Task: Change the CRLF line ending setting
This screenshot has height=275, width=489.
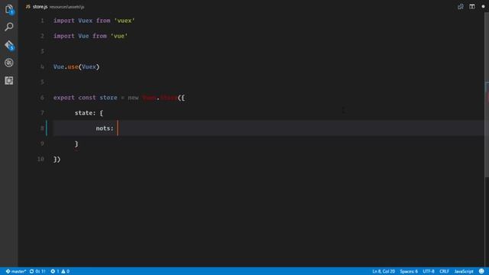Action: (444, 271)
